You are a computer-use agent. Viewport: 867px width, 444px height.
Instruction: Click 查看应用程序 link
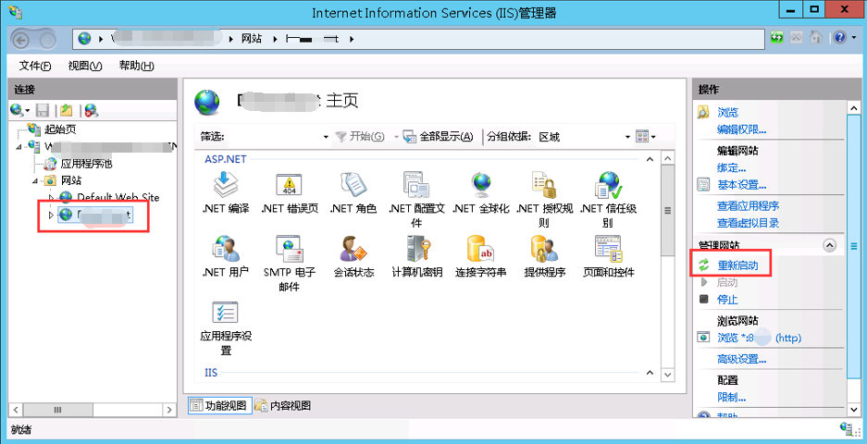point(749,206)
